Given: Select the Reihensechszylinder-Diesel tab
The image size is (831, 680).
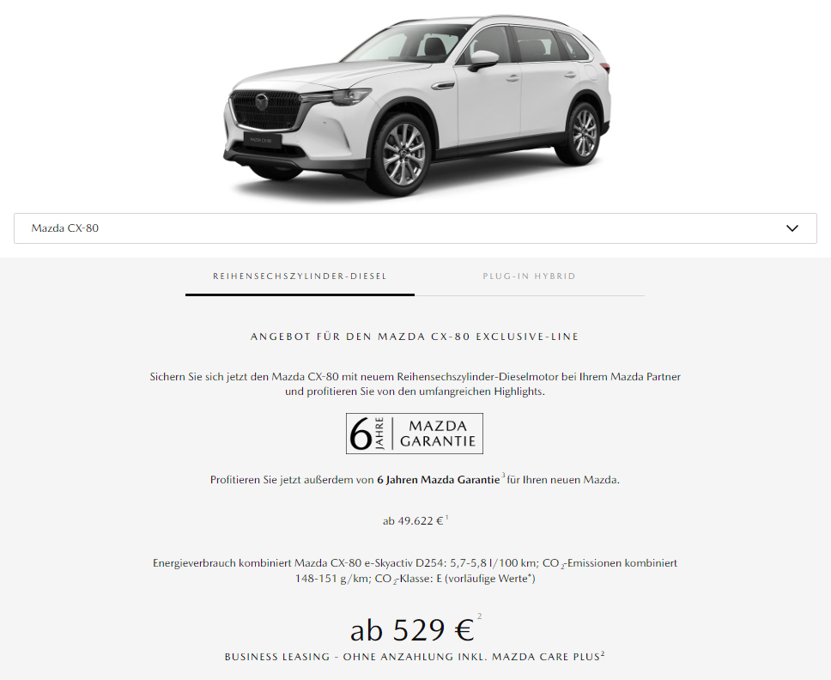Looking at the screenshot, I should tap(300, 276).
